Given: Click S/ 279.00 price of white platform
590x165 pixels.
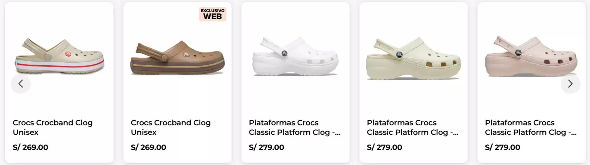Looking at the screenshot, I should click(267, 147).
